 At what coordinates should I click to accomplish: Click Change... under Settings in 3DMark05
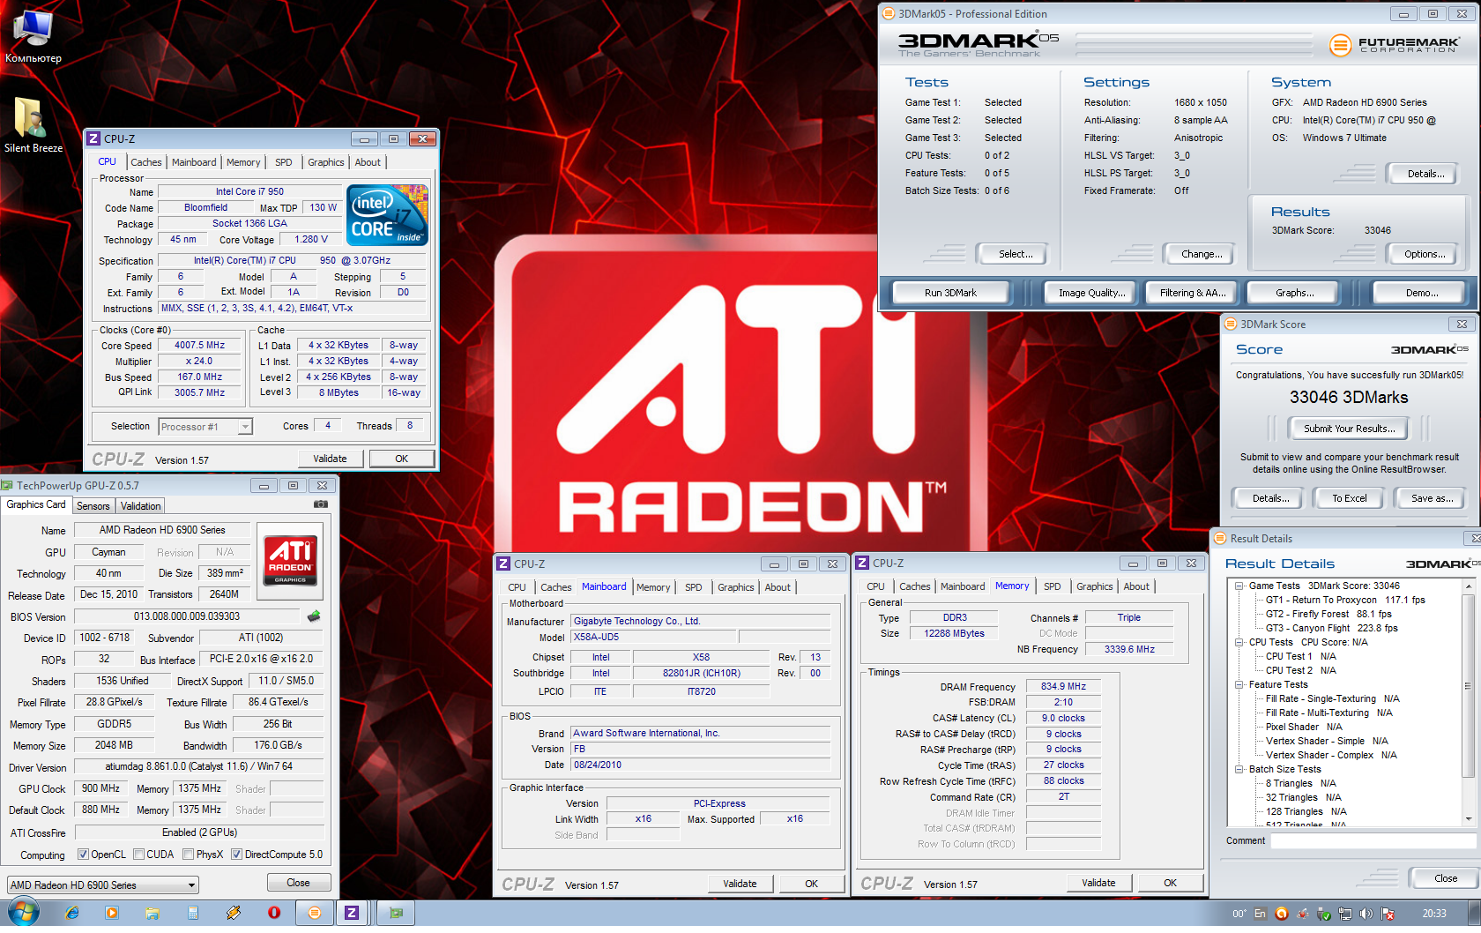tap(1201, 254)
